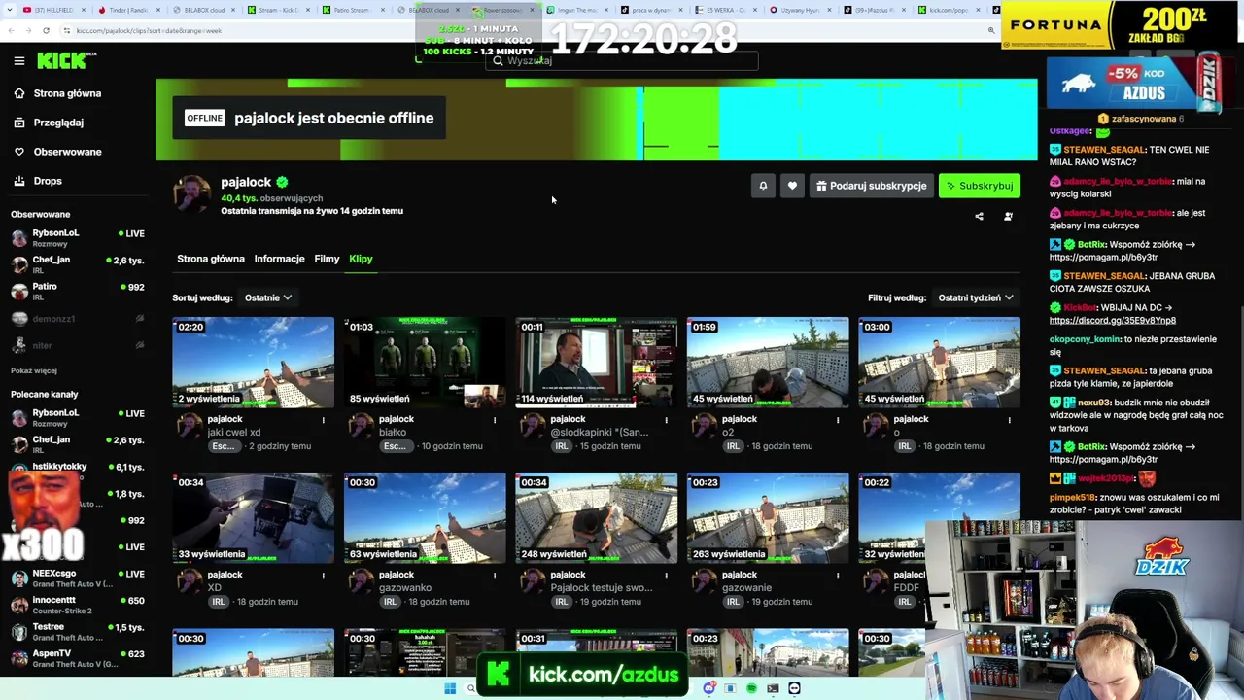Play the 01:59 clip 'o2'
This screenshot has height=700, width=1244.
[x=768, y=362]
